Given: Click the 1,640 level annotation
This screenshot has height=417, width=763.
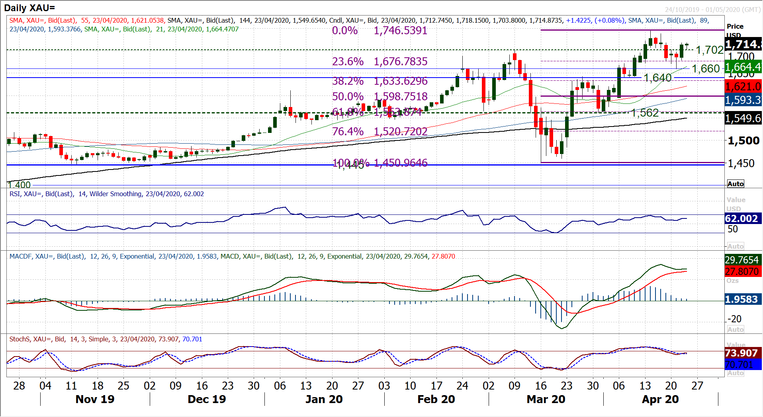Looking at the screenshot, I should (x=657, y=78).
